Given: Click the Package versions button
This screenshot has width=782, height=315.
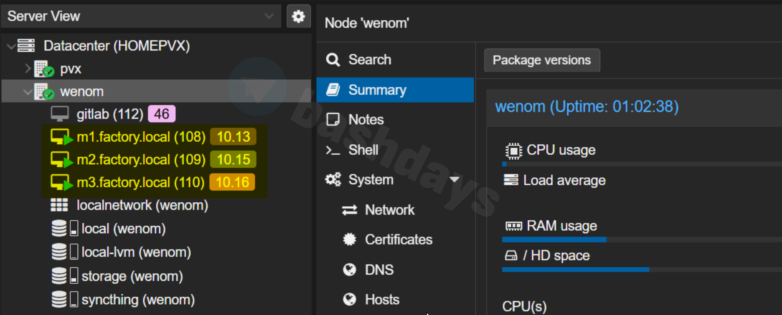Looking at the screenshot, I should point(541,60).
